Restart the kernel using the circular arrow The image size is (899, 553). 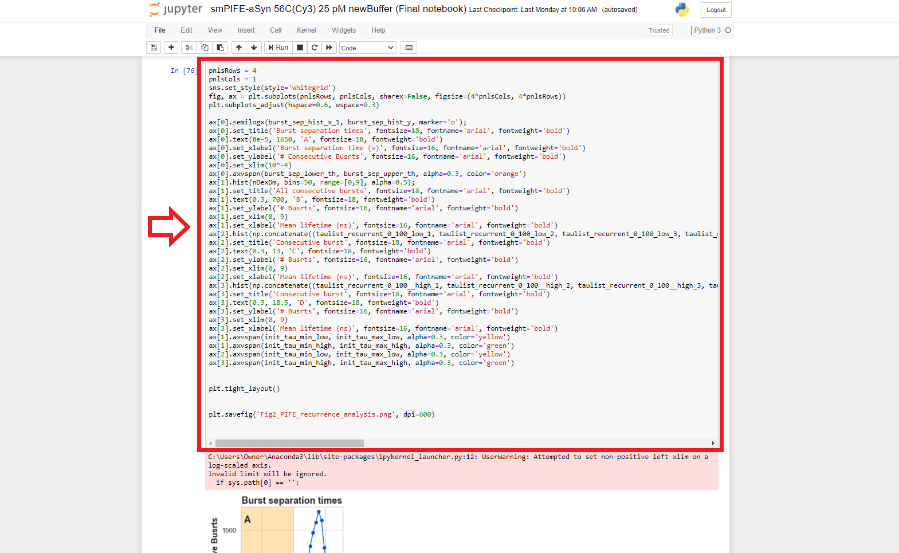(x=315, y=48)
